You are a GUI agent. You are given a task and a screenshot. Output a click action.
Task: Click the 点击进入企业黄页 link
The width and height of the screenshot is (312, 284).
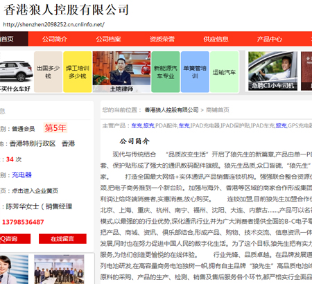(35, 190)
